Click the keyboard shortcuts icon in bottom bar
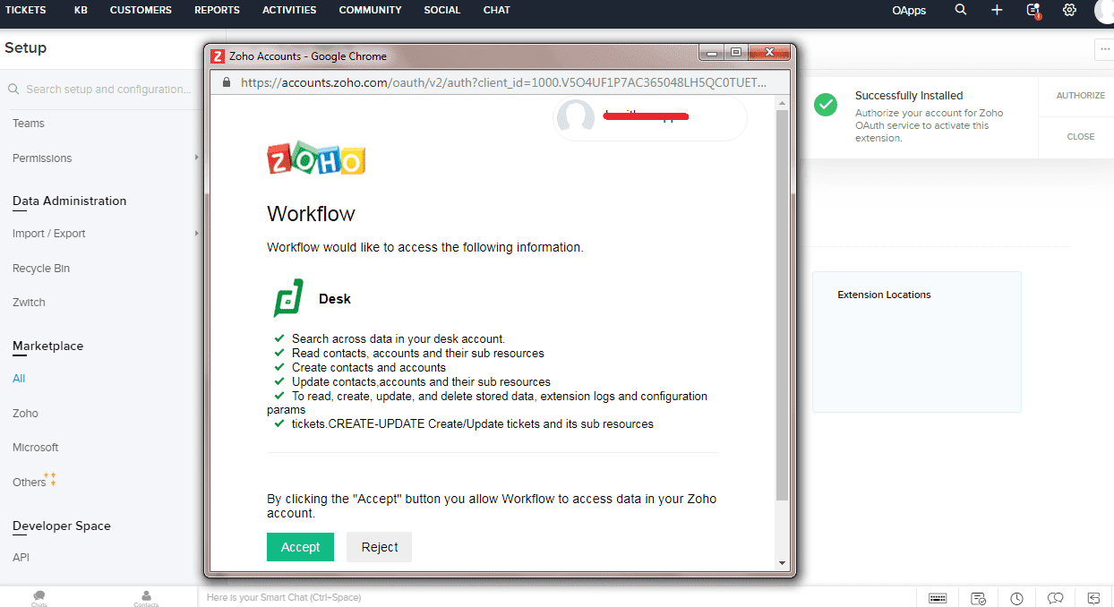Image resolution: width=1114 pixels, height=607 pixels. [938, 598]
